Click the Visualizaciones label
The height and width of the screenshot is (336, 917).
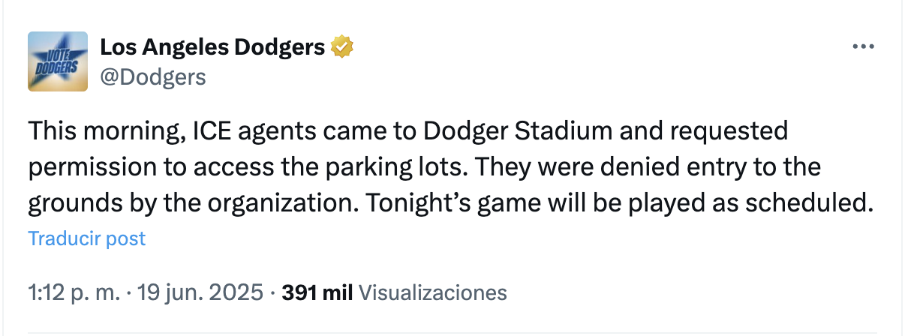(x=433, y=292)
